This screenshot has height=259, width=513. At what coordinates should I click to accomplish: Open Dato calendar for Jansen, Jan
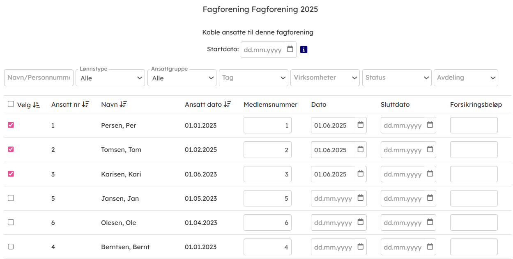point(360,198)
